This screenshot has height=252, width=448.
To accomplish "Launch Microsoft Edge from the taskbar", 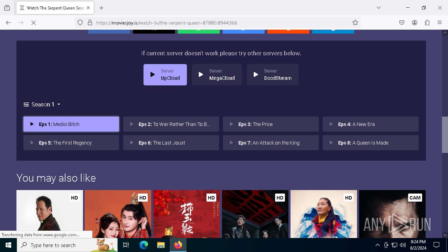I will [x=144, y=245].
